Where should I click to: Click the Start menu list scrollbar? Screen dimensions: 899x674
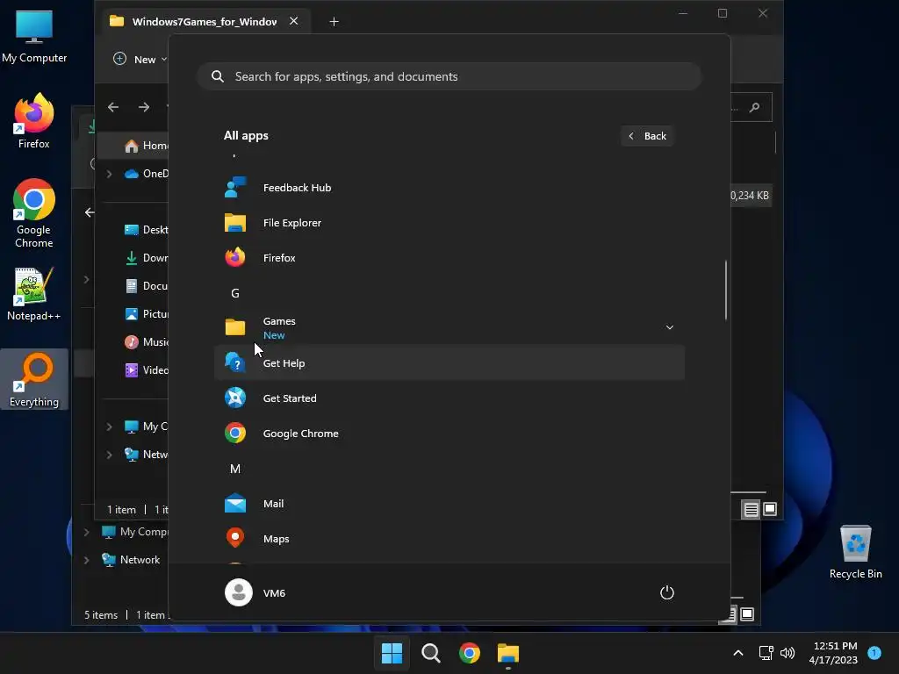click(x=726, y=290)
